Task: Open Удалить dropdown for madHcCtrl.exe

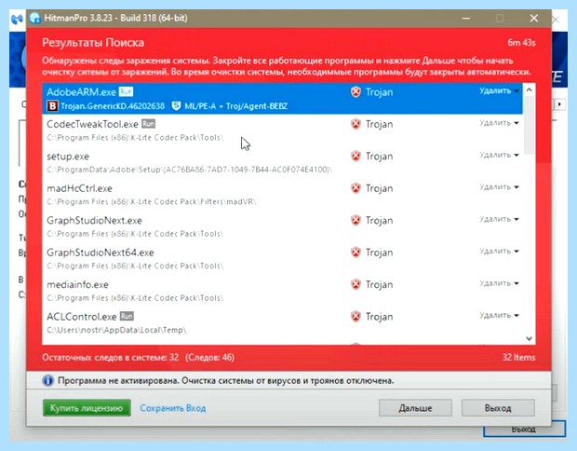Action: coord(499,186)
